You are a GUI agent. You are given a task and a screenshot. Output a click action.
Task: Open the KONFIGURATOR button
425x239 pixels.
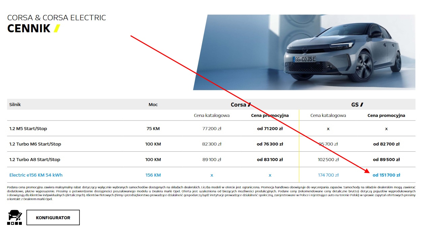(53, 218)
